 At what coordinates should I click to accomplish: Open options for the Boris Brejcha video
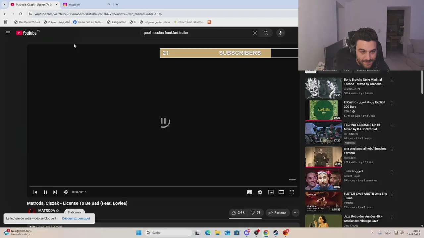392,80
